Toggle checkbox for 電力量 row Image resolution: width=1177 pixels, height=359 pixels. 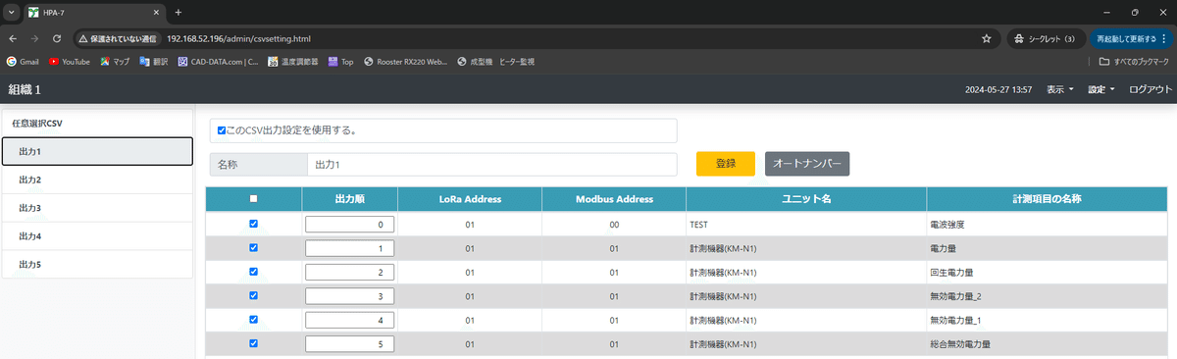254,247
